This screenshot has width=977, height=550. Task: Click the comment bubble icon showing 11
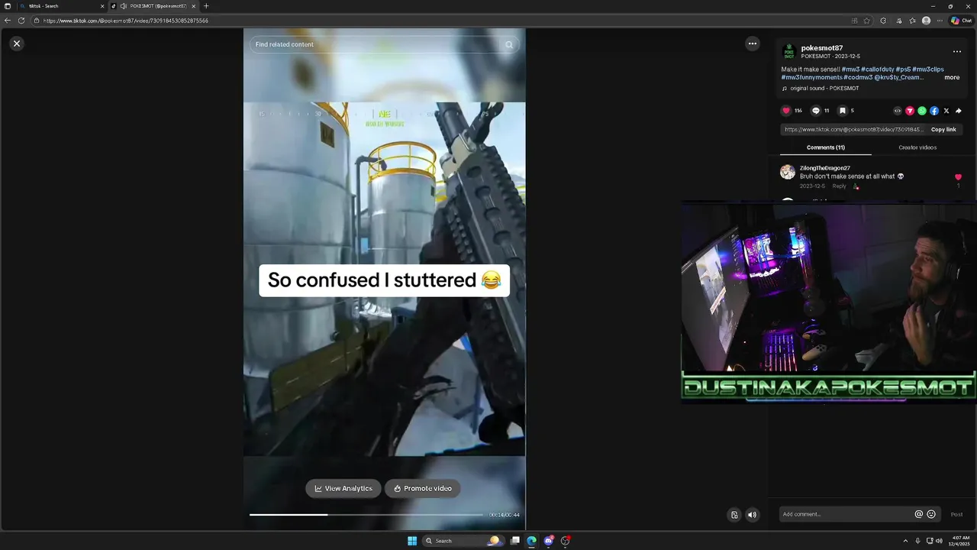(x=815, y=111)
